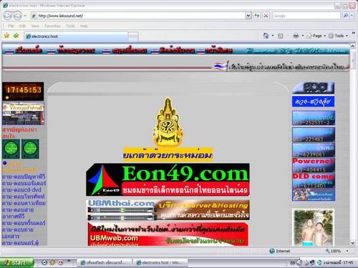Click the Refresh icon beside address bar
This screenshot has width=358, height=268.
256,16
